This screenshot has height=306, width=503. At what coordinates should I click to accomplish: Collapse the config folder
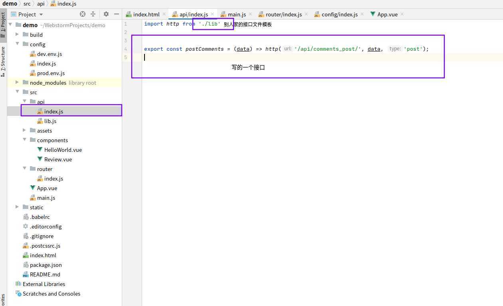click(17, 44)
